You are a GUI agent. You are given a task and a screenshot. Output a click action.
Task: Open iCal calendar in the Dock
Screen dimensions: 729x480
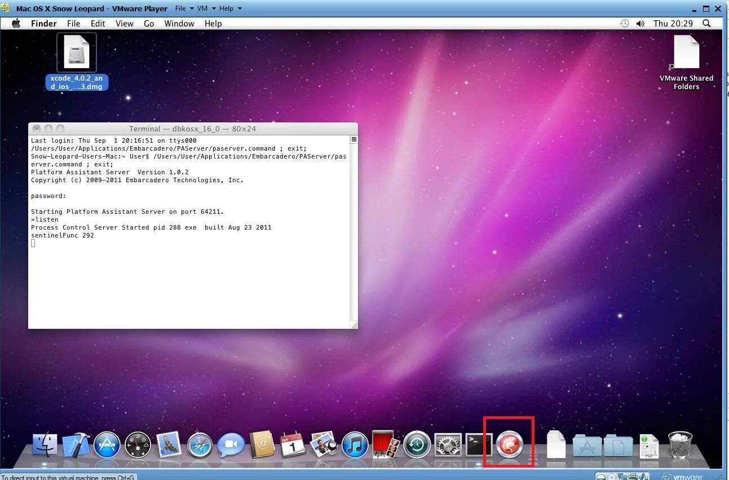293,445
